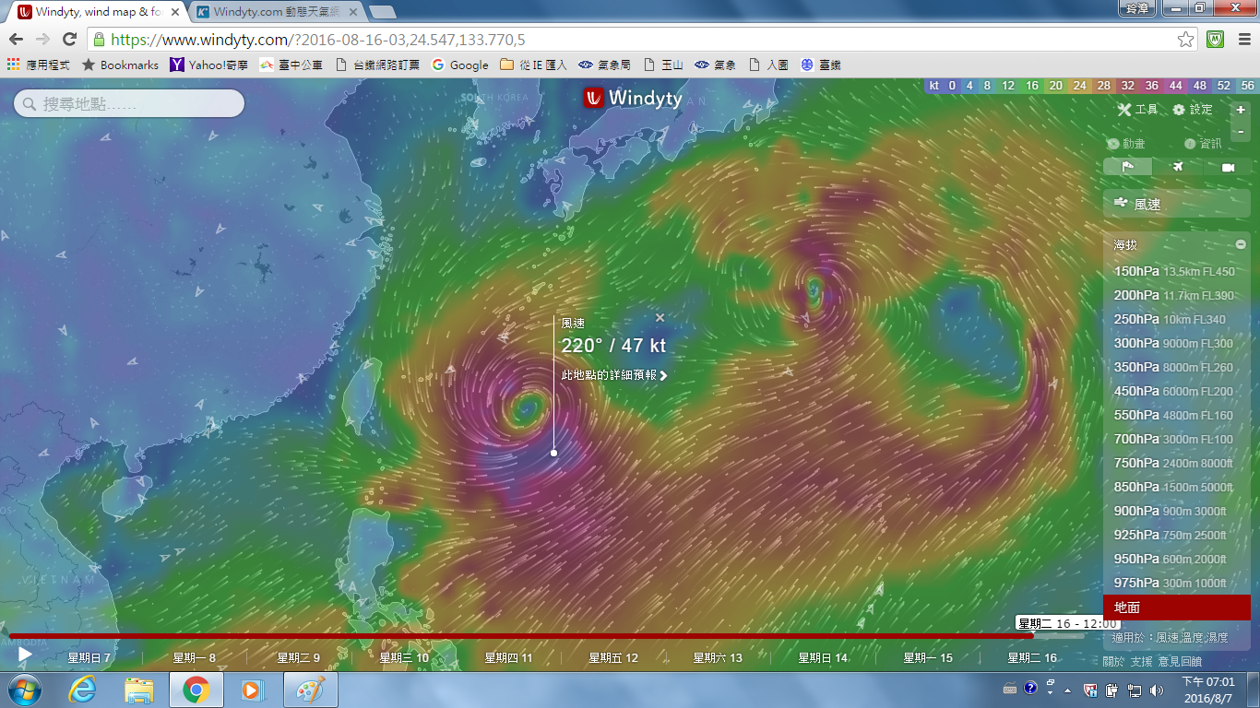Toggle the 資訊 info option
This screenshot has height=708, width=1260.
(x=1203, y=144)
